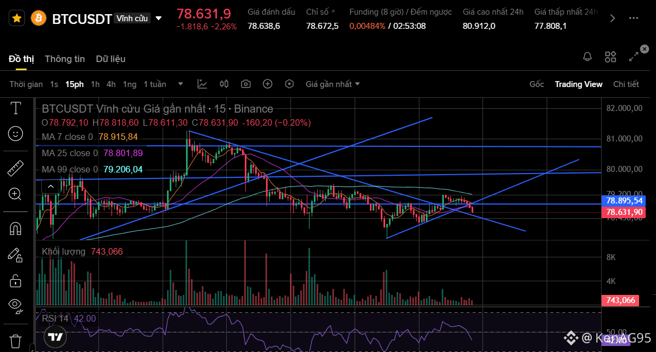Image resolution: width=656 pixels, height=352 pixels.
Task: Take a chart snapshot with the camera icon
Action: (246, 84)
